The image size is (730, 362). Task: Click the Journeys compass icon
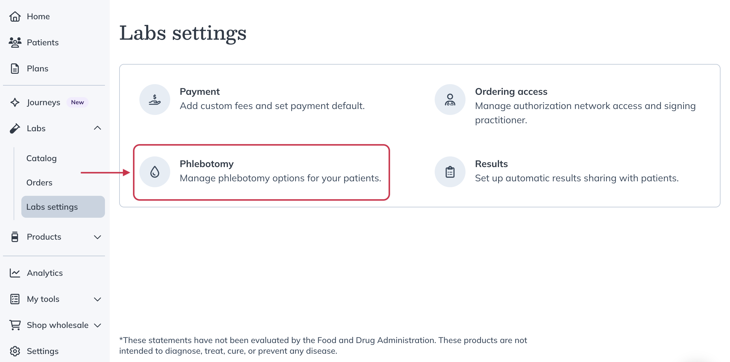[15, 102]
